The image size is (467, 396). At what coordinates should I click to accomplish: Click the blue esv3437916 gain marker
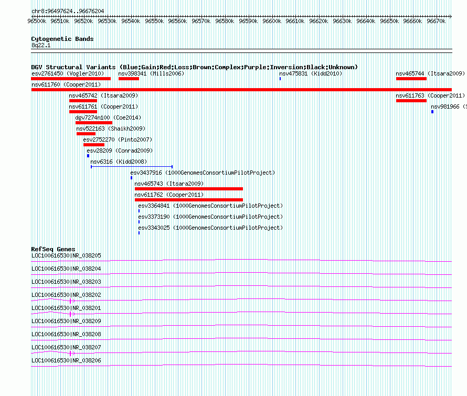[x=131, y=178]
